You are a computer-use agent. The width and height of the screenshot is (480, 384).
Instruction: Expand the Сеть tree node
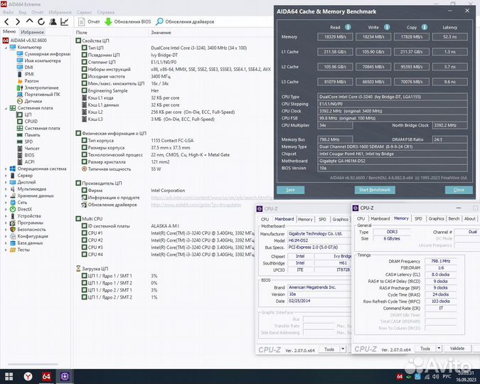tap(6, 203)
